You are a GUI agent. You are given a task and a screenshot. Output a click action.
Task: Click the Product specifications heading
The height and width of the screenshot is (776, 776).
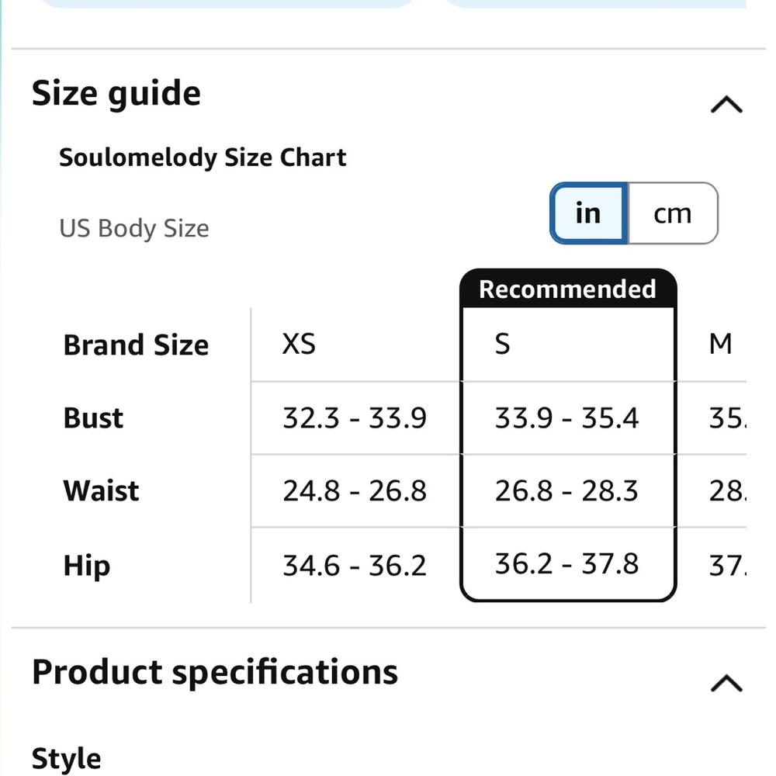pyautogui.click(x=215, y=672)
